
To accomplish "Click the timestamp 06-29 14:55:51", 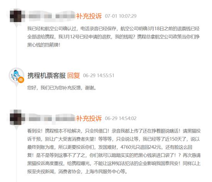I will click(99, 76).
